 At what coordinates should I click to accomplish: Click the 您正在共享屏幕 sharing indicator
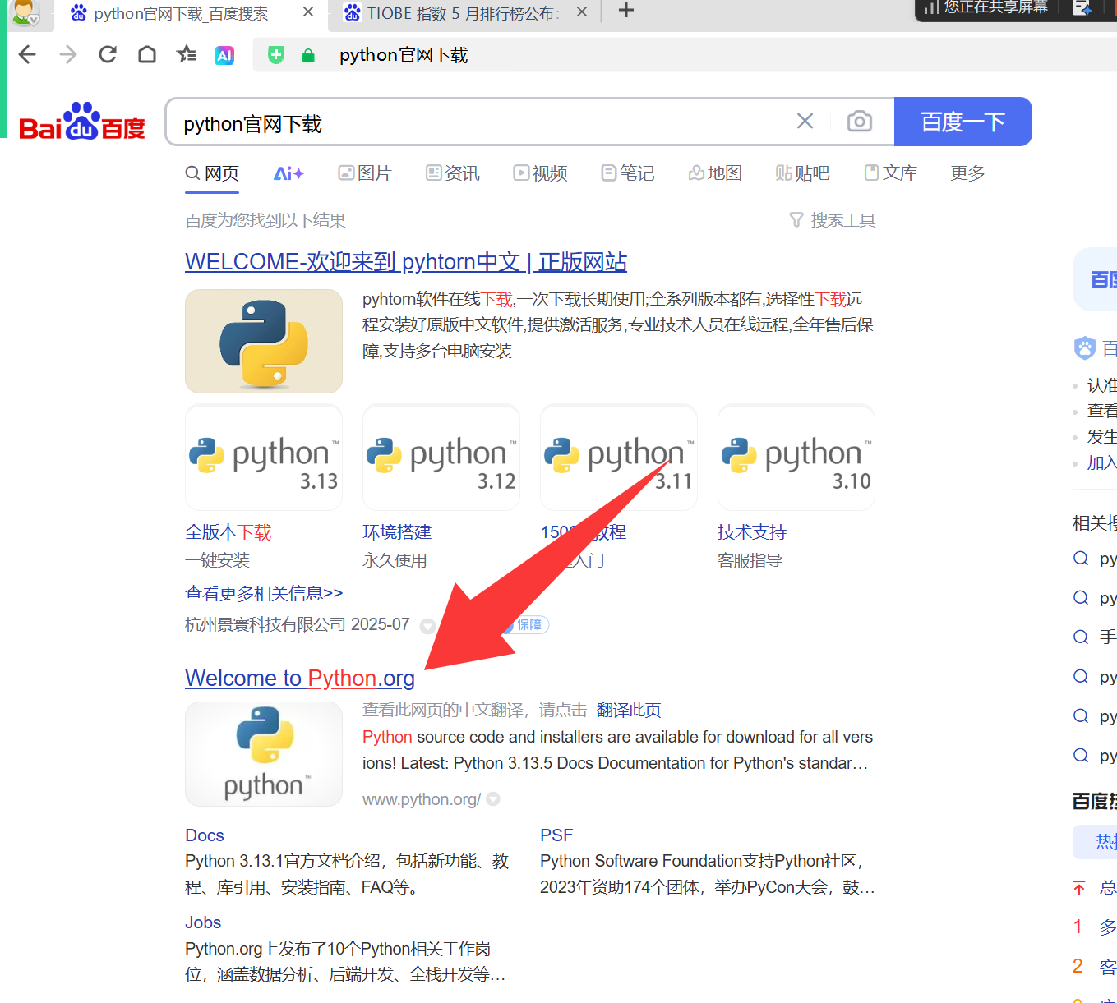[x=985, y=8]
